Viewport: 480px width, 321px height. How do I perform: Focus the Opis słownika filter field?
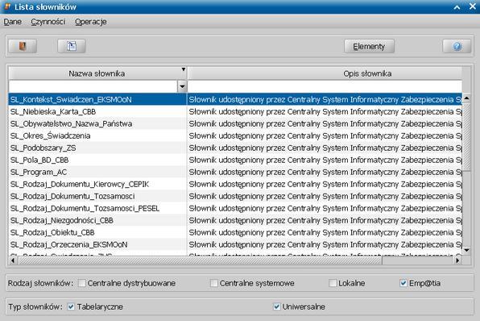(325, 86)
